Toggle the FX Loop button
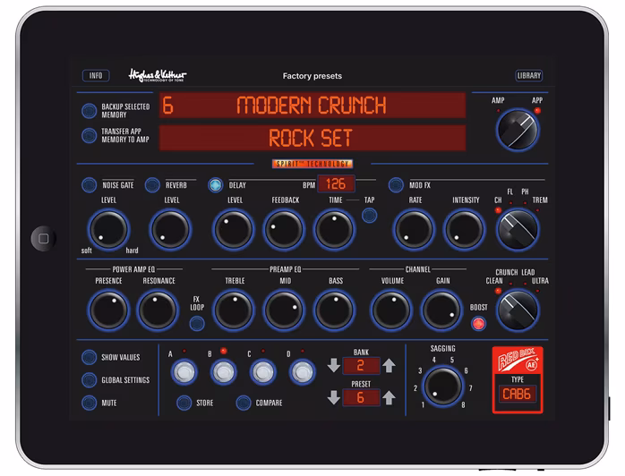The width and height of the screenshot is (625, 476). tap(197, 323)
